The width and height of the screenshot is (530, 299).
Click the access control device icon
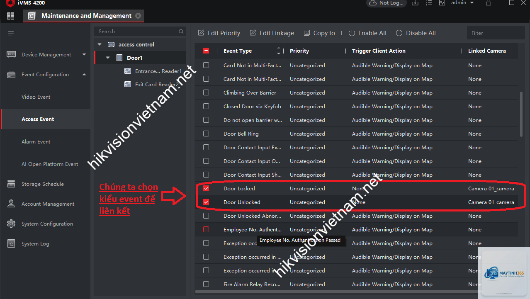(111, 44)
